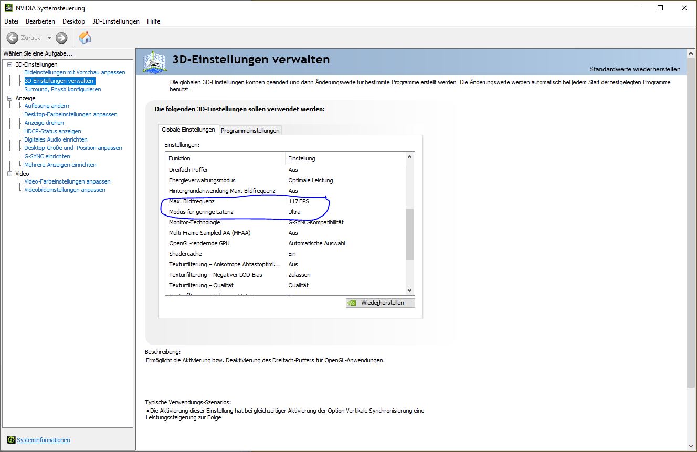
Task: Open the Datei menu
Action: [x=11, y=21]
